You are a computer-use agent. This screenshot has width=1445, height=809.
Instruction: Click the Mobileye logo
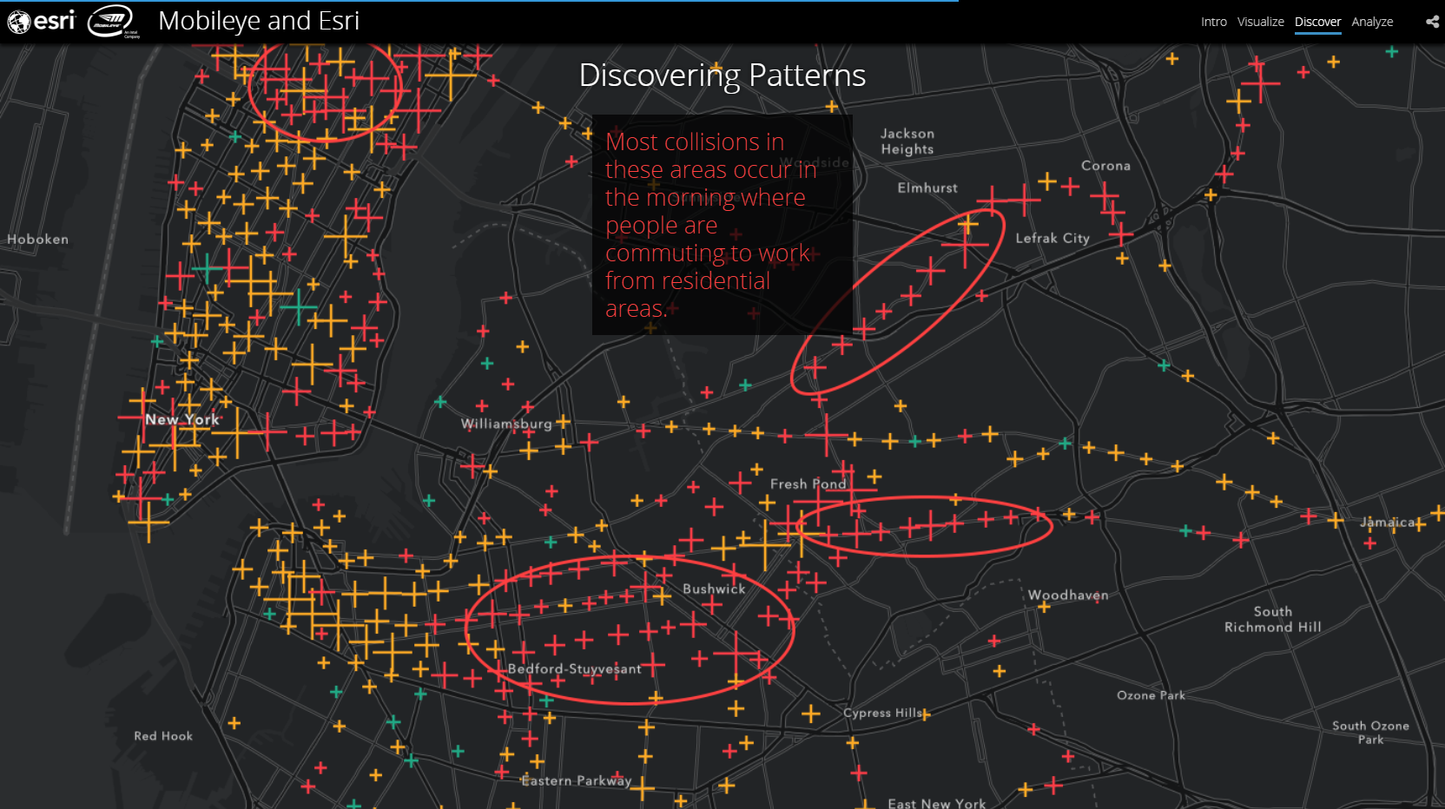coord(112,21)
